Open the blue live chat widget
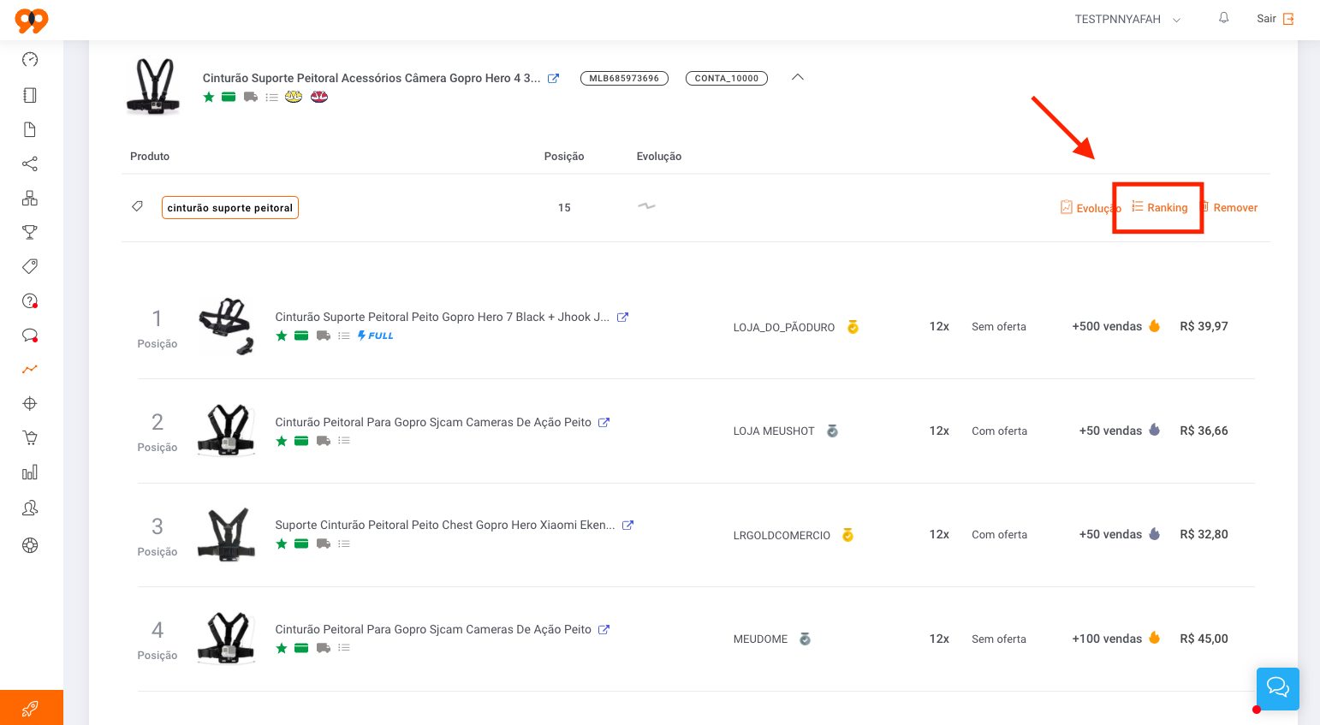This screenshot has width=1320, height=725. coord(1278,688)
